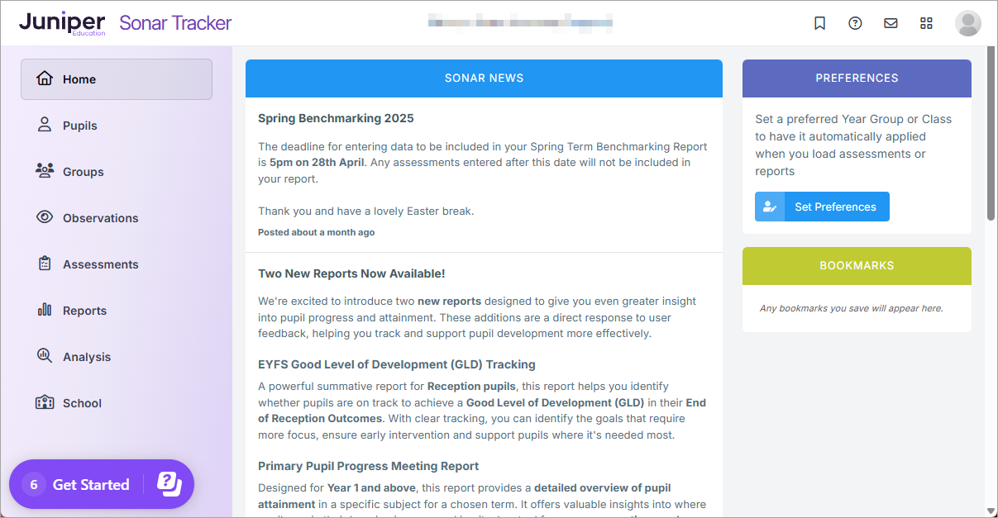Open bookmarks using the bookmark icon in the top bar
Screen dimensions: 998x518
[x=819, y=23]
